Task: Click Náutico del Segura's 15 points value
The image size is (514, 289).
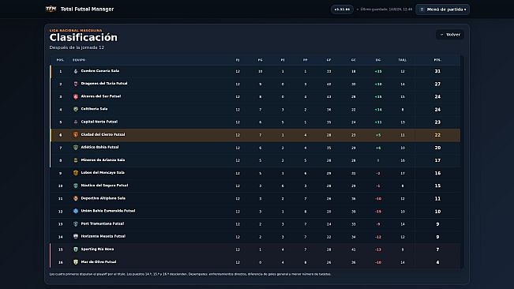Action: (x=437, y=186)
